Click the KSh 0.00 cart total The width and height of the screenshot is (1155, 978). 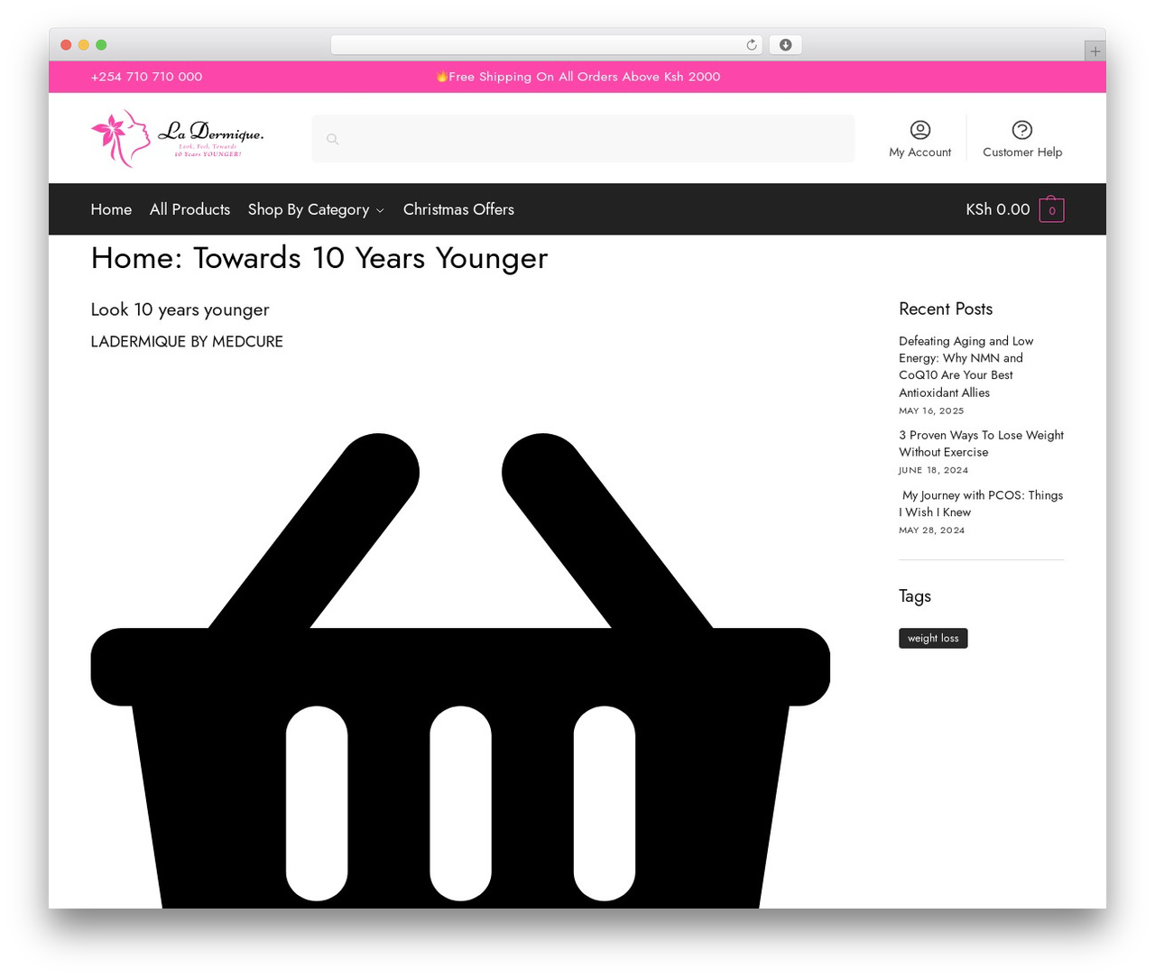pos(998,209)
